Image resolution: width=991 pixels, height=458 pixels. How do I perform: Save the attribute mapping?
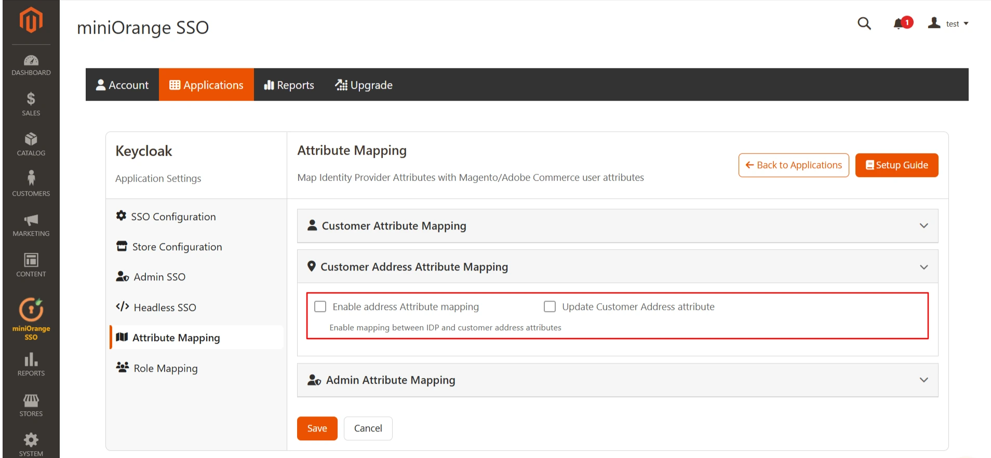(x=317, y=428)
